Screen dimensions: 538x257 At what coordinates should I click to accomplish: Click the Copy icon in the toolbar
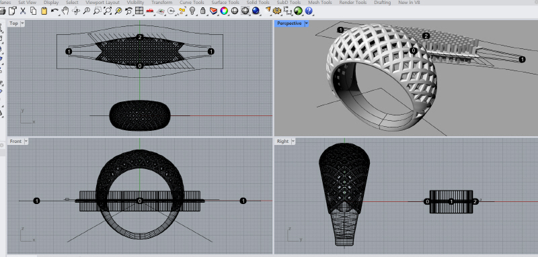click(33, 11)
